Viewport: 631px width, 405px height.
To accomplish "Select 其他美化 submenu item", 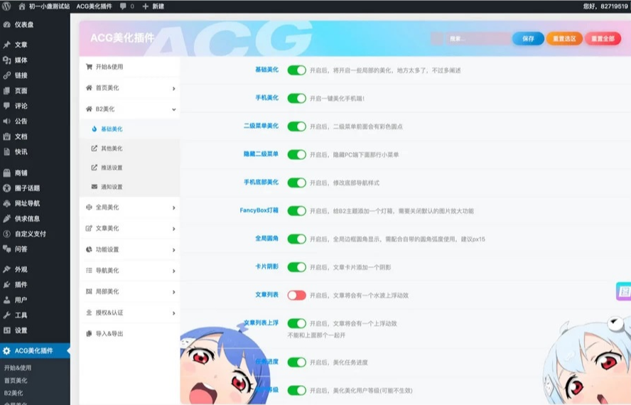I will point(112,148).
